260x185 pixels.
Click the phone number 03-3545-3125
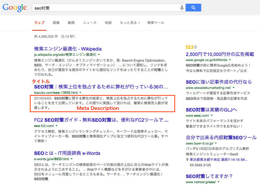200,165
